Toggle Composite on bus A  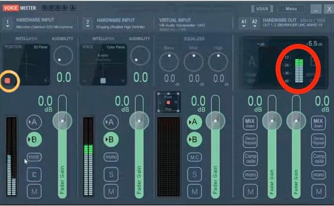[x=250, y=158]
